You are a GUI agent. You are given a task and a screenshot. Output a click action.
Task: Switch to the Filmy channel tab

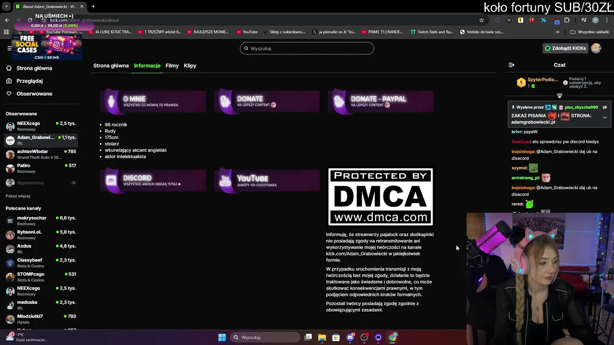tap(172, 66)
